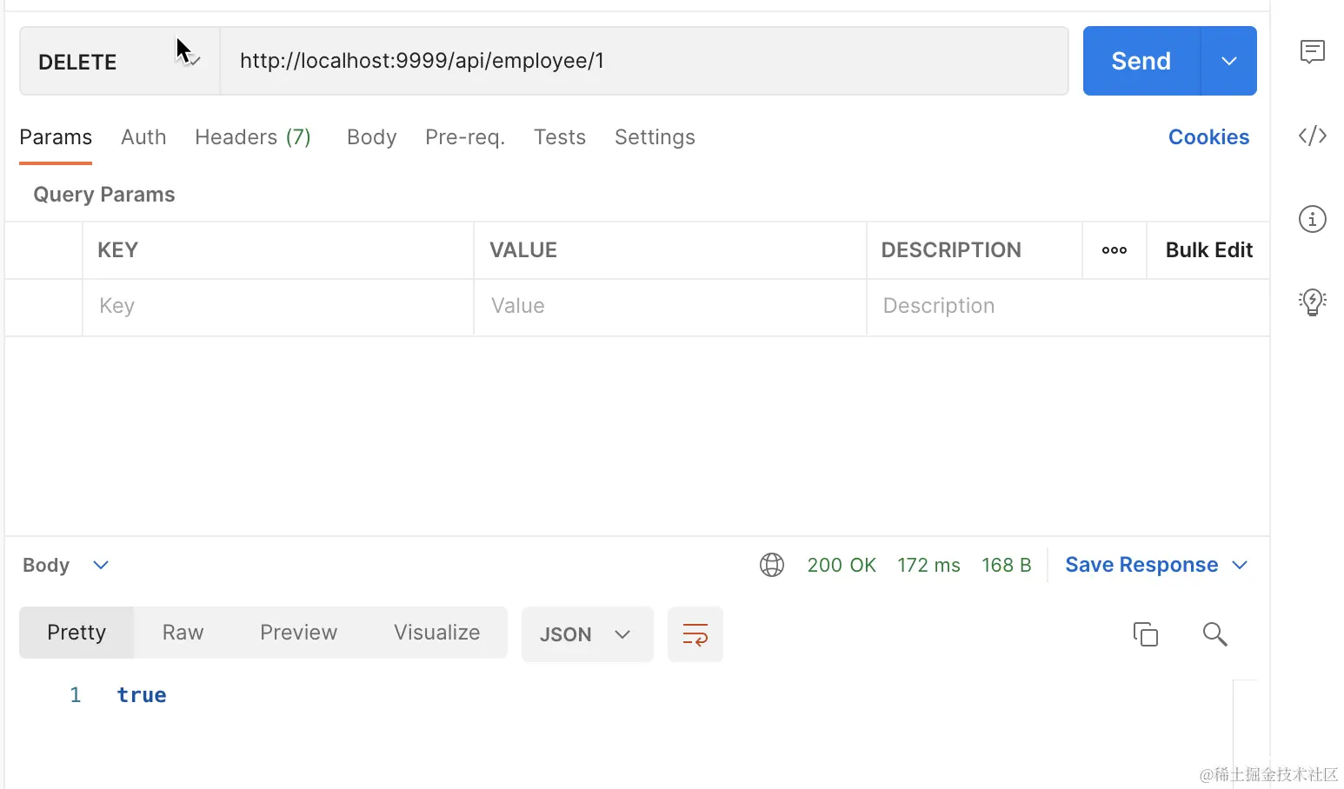
Task: Open the DELETE method dropdown
Action: [x=120, y=61]
